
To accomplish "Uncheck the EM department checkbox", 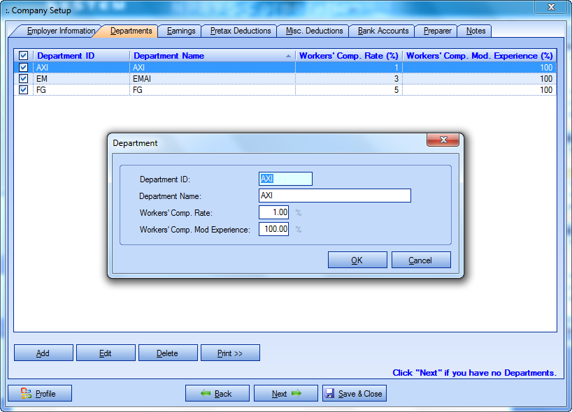I will (x=23, y=79).
